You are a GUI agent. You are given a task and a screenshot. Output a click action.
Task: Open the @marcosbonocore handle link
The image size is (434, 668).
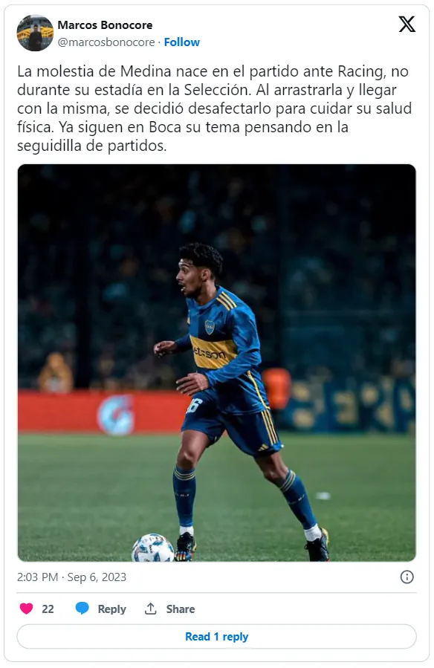[x=106, y=42]
